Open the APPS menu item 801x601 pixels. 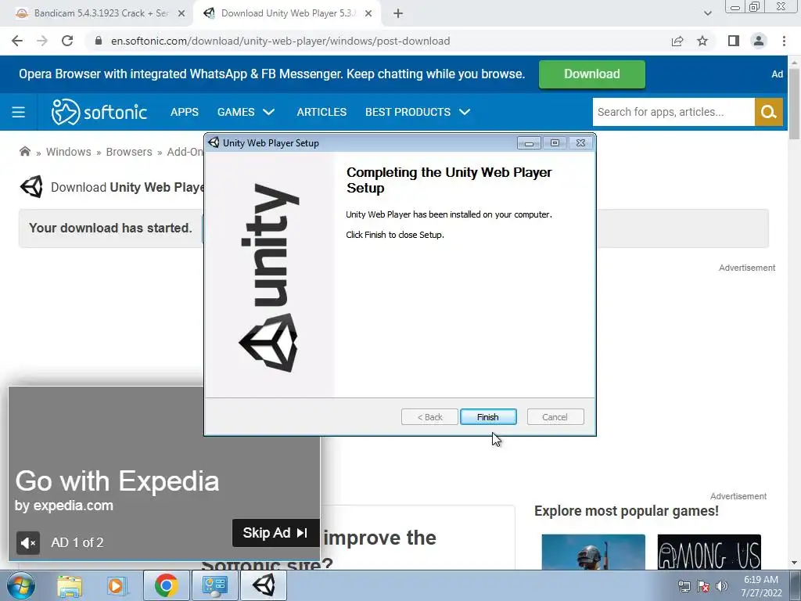185,112
